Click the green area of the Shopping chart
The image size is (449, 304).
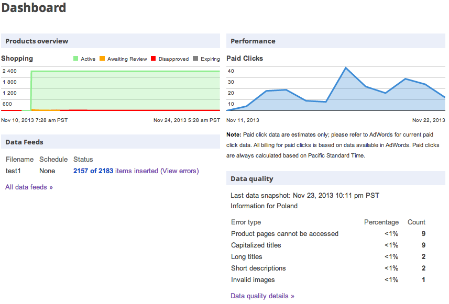(x=125, y=90)
